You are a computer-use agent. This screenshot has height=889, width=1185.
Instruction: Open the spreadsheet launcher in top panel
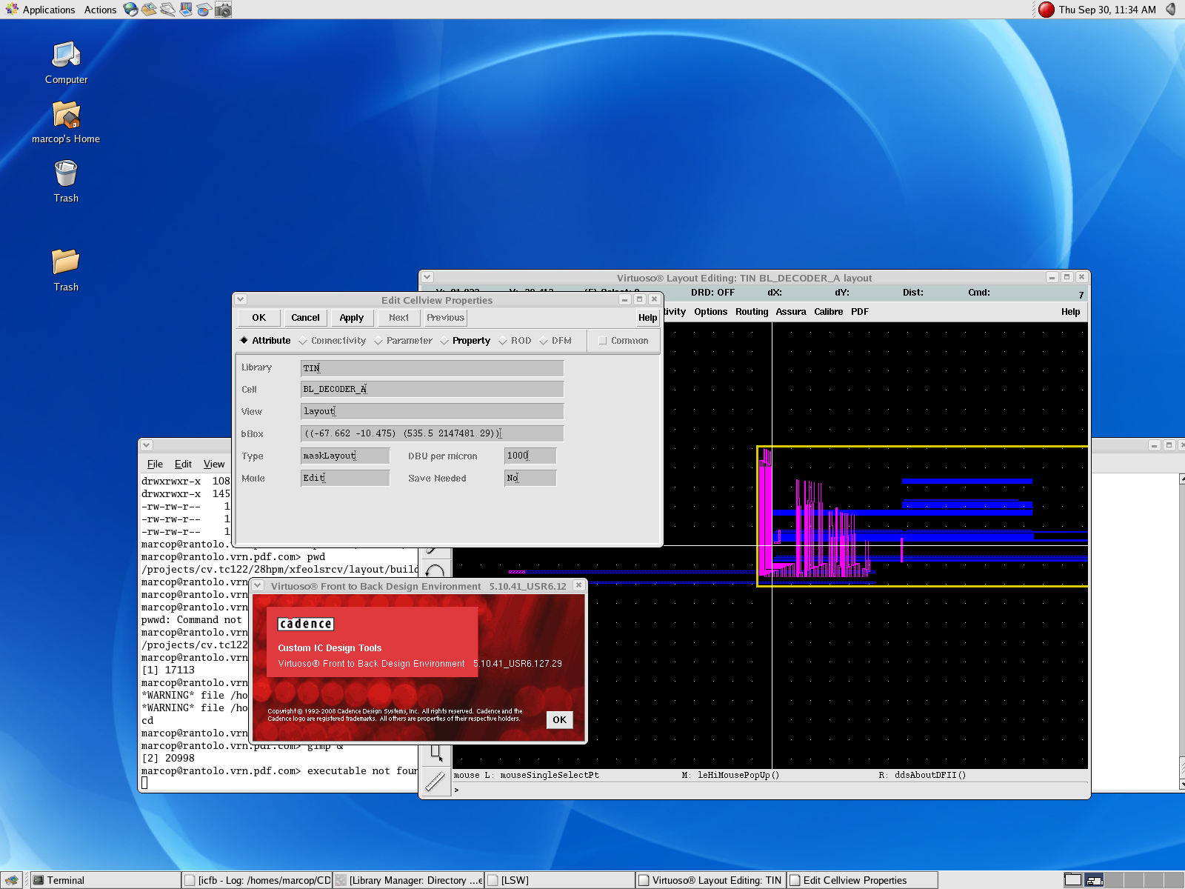204,10
